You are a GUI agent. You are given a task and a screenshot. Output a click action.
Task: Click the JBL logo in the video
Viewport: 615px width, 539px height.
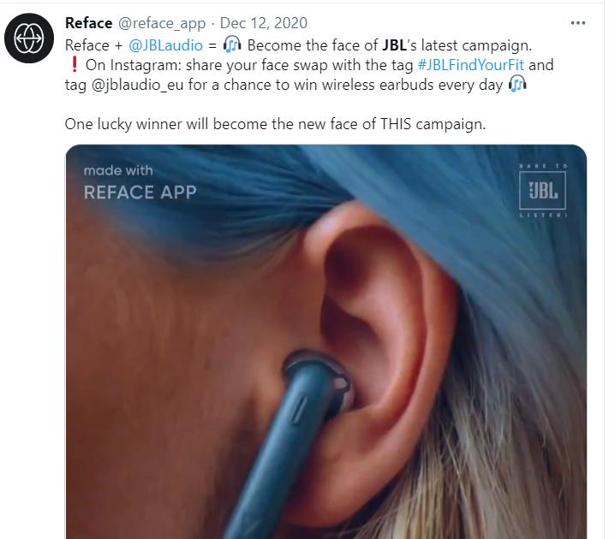point(542,191)
